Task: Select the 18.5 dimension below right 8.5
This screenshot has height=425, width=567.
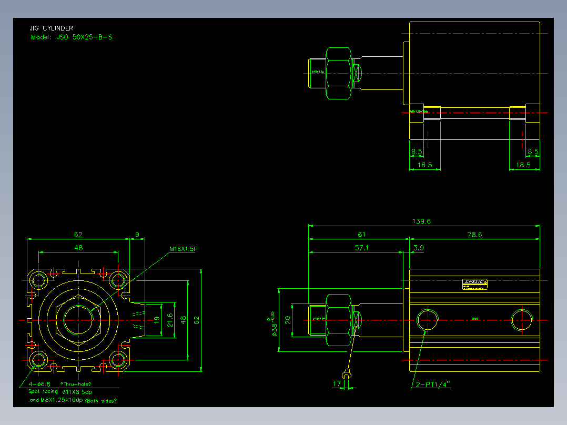Action: coord(523,165)
